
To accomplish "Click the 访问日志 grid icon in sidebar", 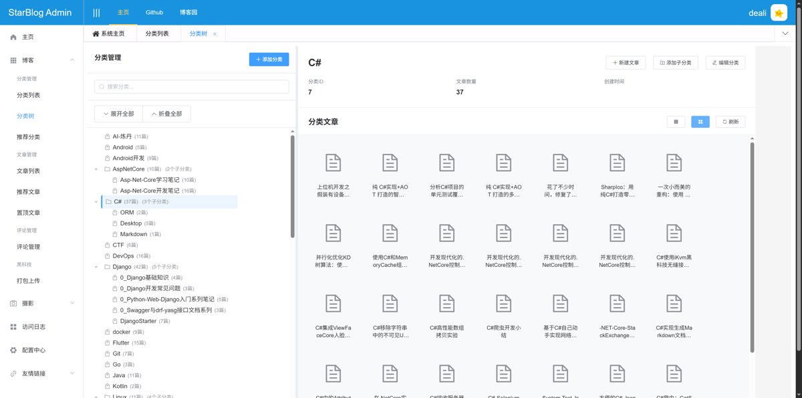I will click(13, 327).
